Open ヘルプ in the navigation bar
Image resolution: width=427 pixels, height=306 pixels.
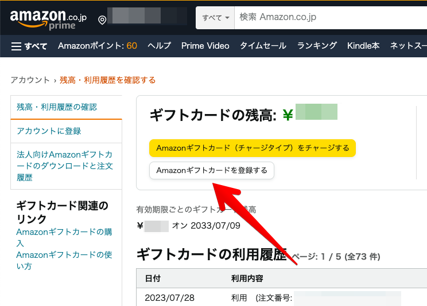tap(160, 46)
